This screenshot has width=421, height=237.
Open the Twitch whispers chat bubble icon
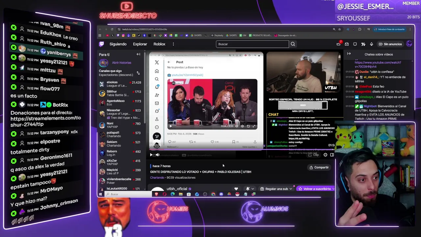pyautogui.click(x=355, y=44)
